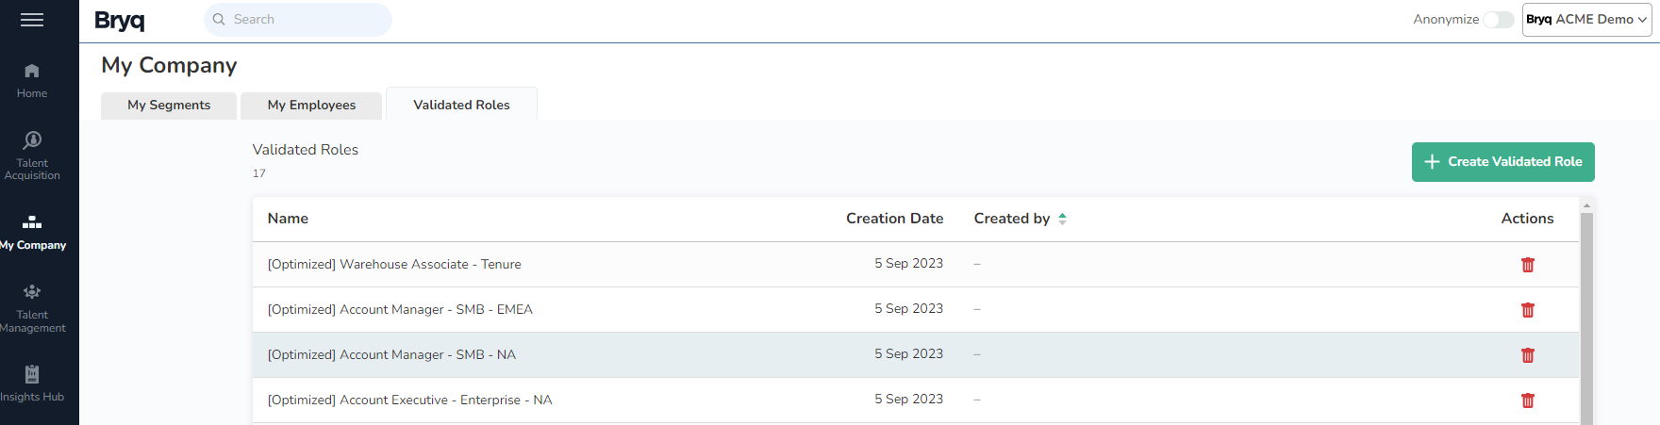
Task: Select My Company sidebar icon
Action: (32, 232)
